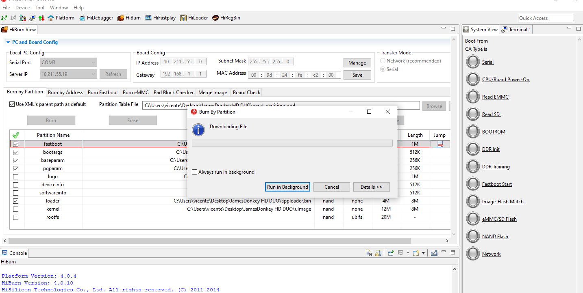The width and height of the screenshot is (583, 293).
Task: Click the Clear Console icon
Action: [369, 253]
